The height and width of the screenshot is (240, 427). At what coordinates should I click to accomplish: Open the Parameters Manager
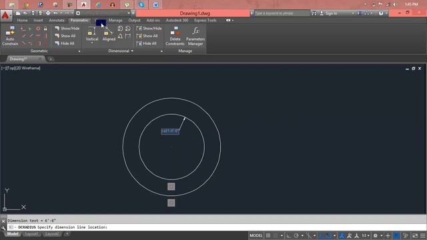tap(195, 35)
